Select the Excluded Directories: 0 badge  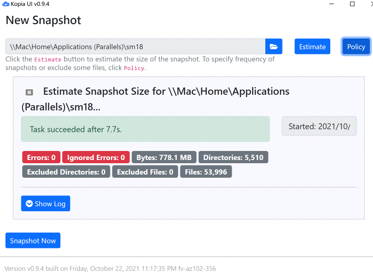click(x=66, y=172)
